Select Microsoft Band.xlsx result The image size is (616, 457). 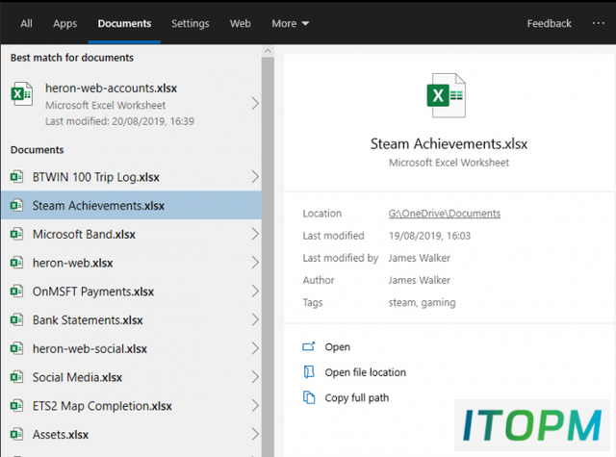point(131,234)
